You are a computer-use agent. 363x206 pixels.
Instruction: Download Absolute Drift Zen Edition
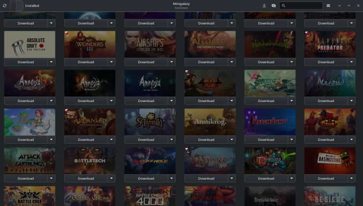coord(26,62)
